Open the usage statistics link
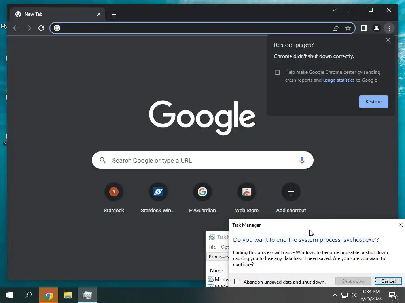 point(339,80)
